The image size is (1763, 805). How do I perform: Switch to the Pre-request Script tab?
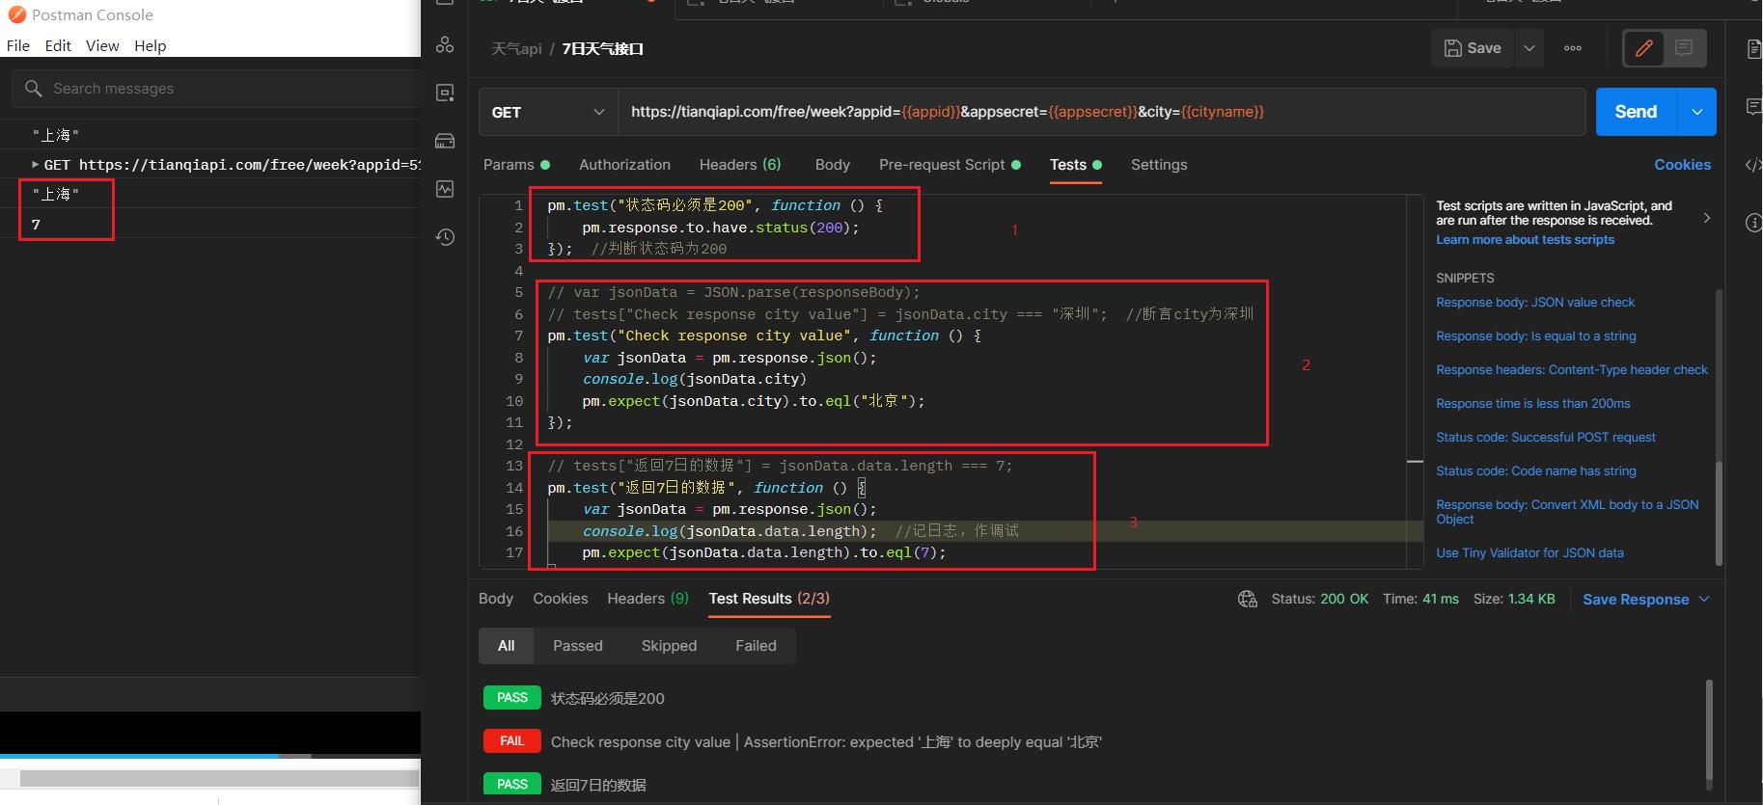pyautogui.click(x=950, y=165)
